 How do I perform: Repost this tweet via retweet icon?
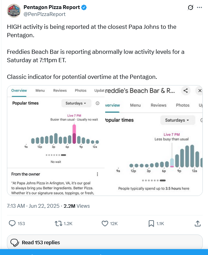(59, 223)
